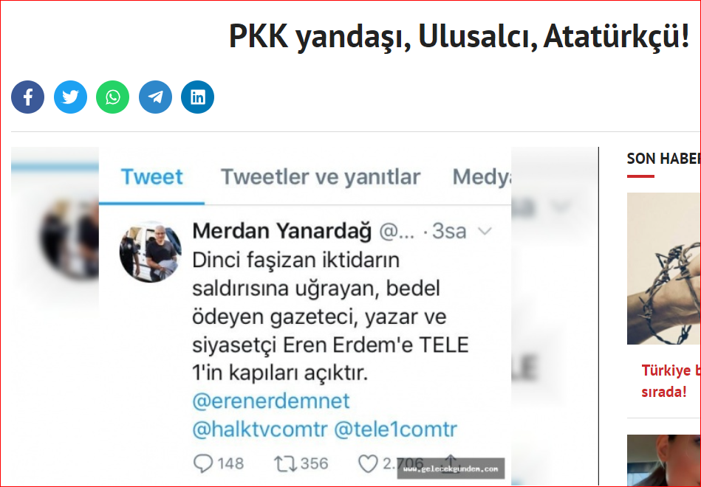Click the heart like icon on tweet
The height and width of the screenshot is (487, 701).
click(x=369, y=464)
